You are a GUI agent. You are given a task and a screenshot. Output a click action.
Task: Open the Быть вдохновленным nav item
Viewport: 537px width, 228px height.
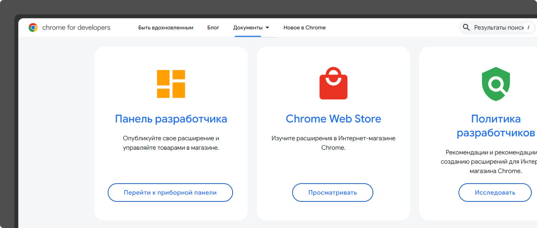tap(166, 28)
